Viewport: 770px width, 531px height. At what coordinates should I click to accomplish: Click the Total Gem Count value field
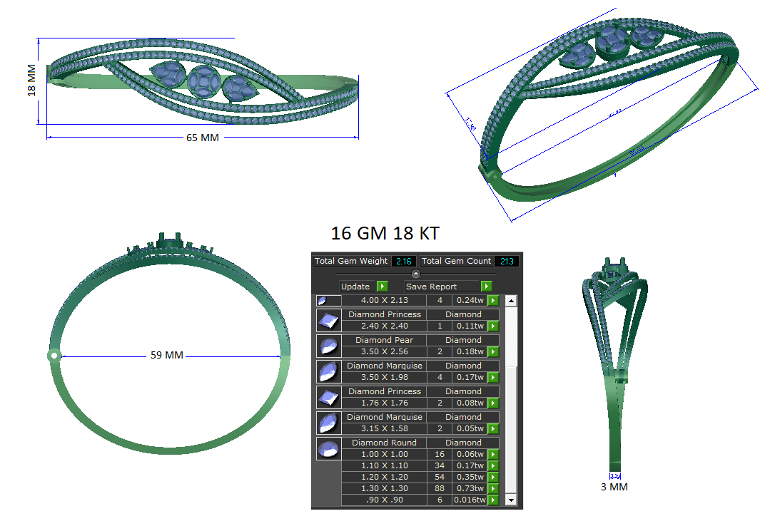click(507, 261)
